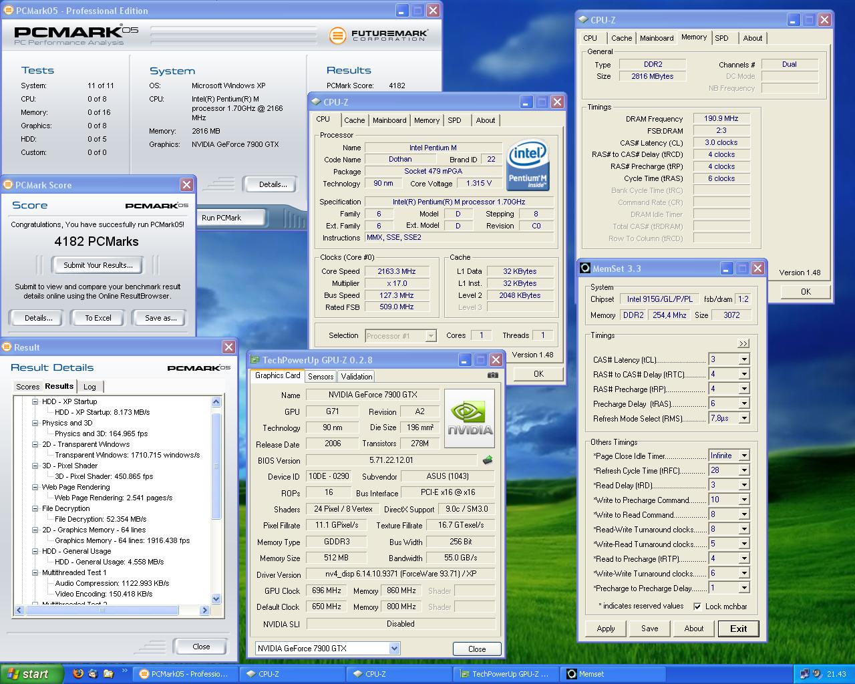Click OK button in front CPU-Z

click(x=538, y=374)
